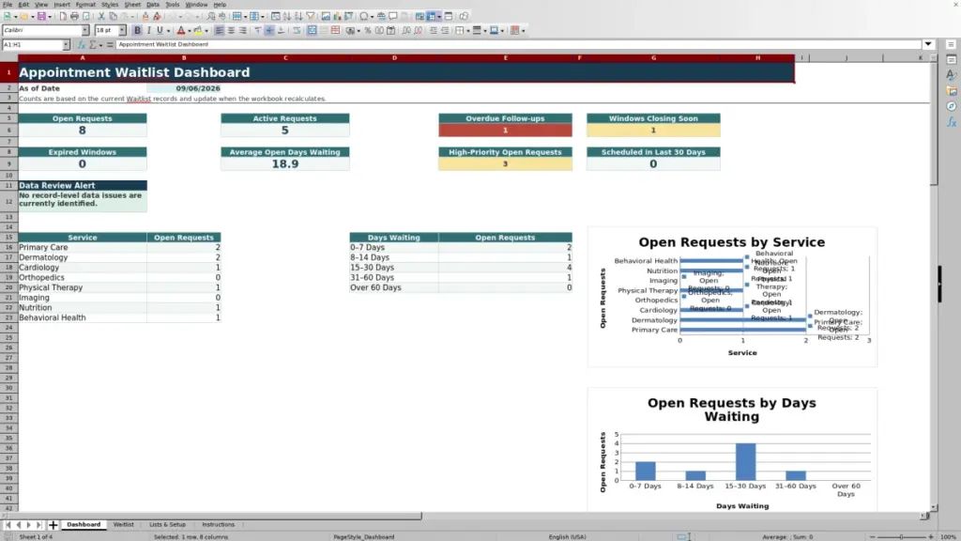Click the Zoom In plus button
The width and height of the screenshot is (961, 541).
(930, 536)
